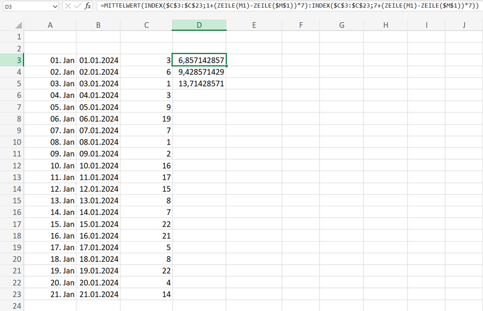
Task: Cancel the formula entry with the X icon
Action: point(68,6)
